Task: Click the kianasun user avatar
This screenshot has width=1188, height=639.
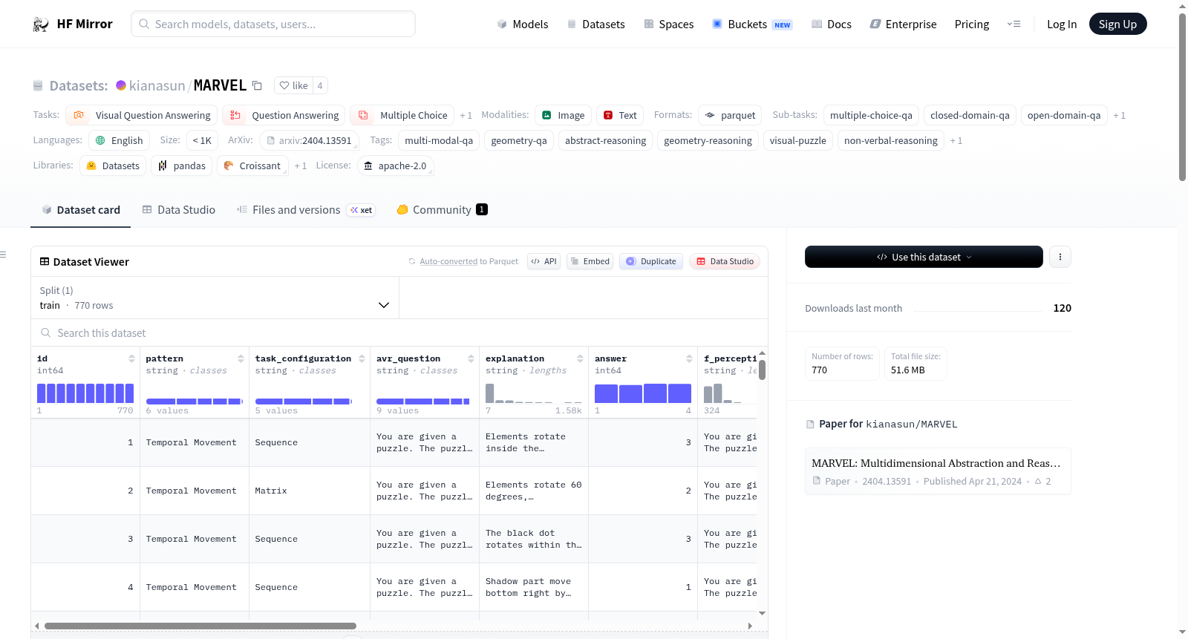Action: pos(121,85)
